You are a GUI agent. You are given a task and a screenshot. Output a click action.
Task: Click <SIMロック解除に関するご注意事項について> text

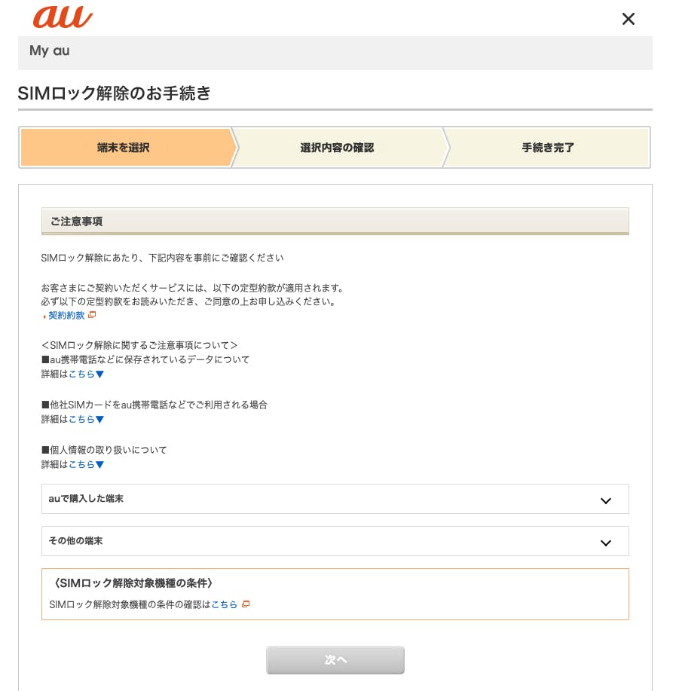tap(139, 345)
